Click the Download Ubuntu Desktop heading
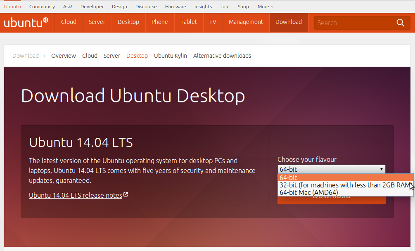Viewport: 415px width, 251px height. (133, 96)
